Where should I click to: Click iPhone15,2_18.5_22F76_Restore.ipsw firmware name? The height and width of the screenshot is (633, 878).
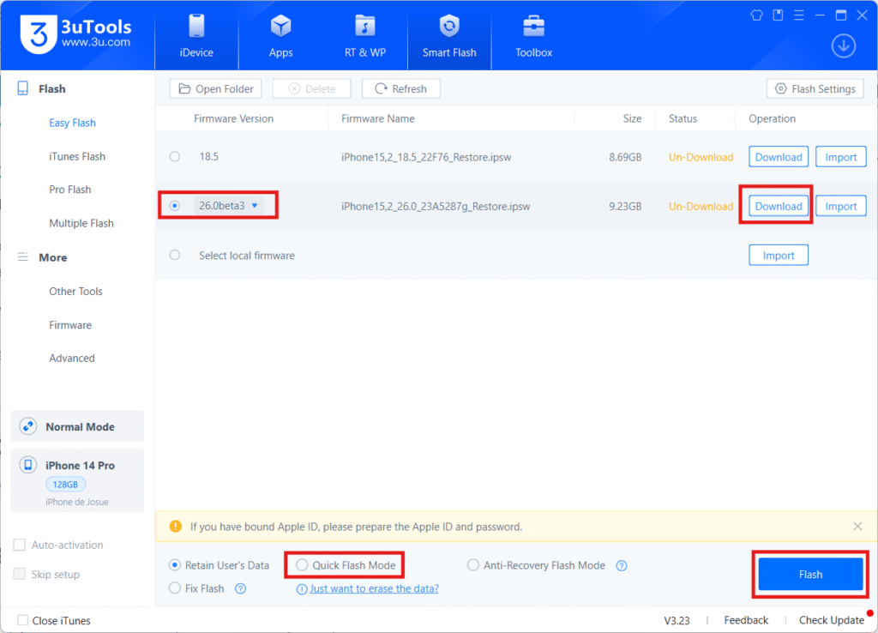[426, 157]
